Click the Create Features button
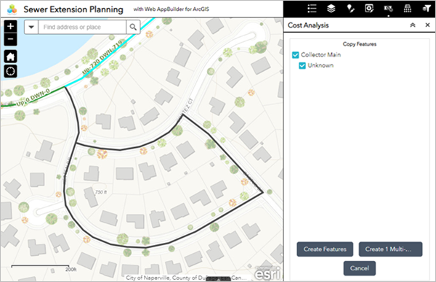Image resolution: width=436 pixels, height=282 pixels. coord(325,249)
